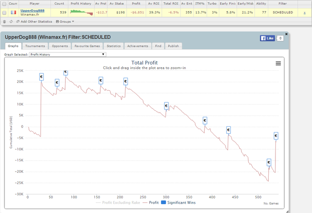Close the UpperDog888 graph panel
Image resolution: width=312 pixels, height=213 pixels.
click(286, 34)
